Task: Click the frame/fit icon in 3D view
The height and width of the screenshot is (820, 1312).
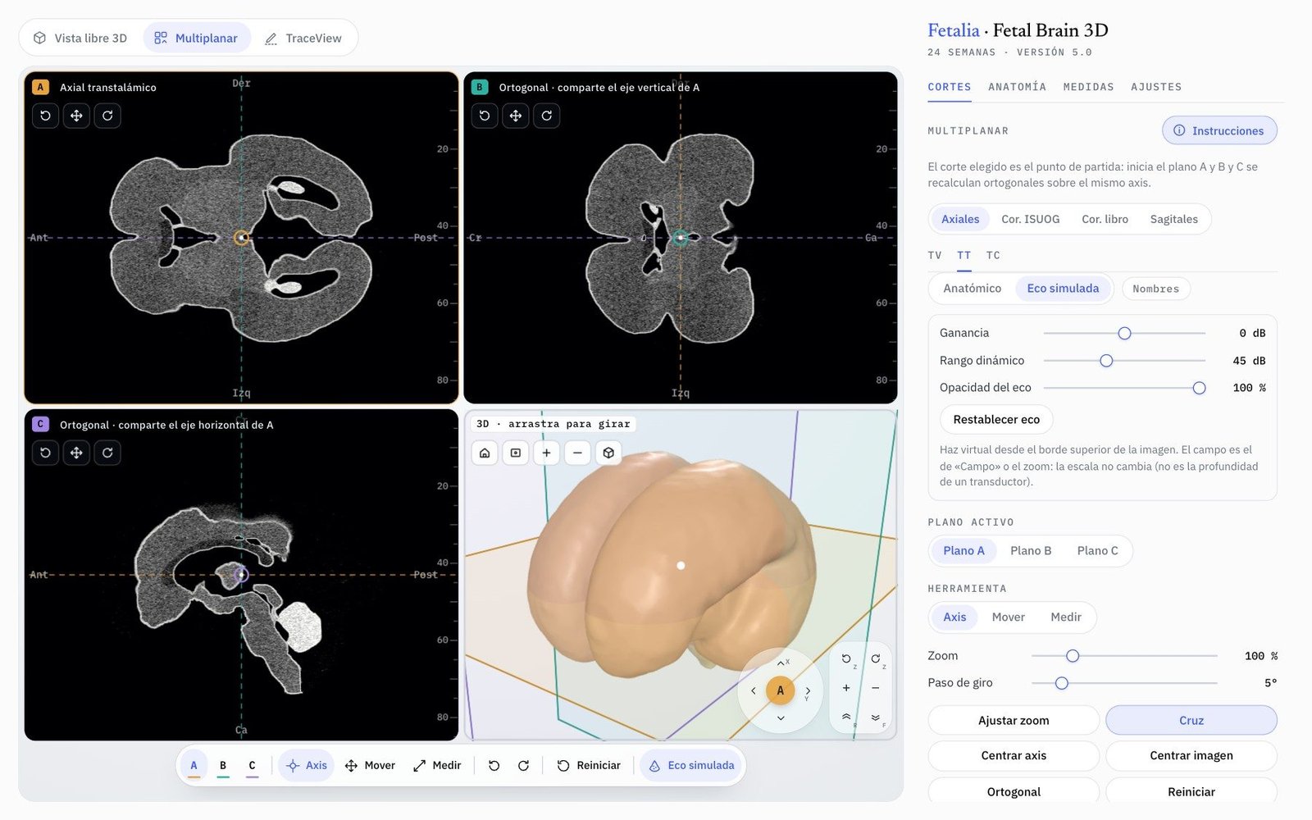Action: (516, 453)
